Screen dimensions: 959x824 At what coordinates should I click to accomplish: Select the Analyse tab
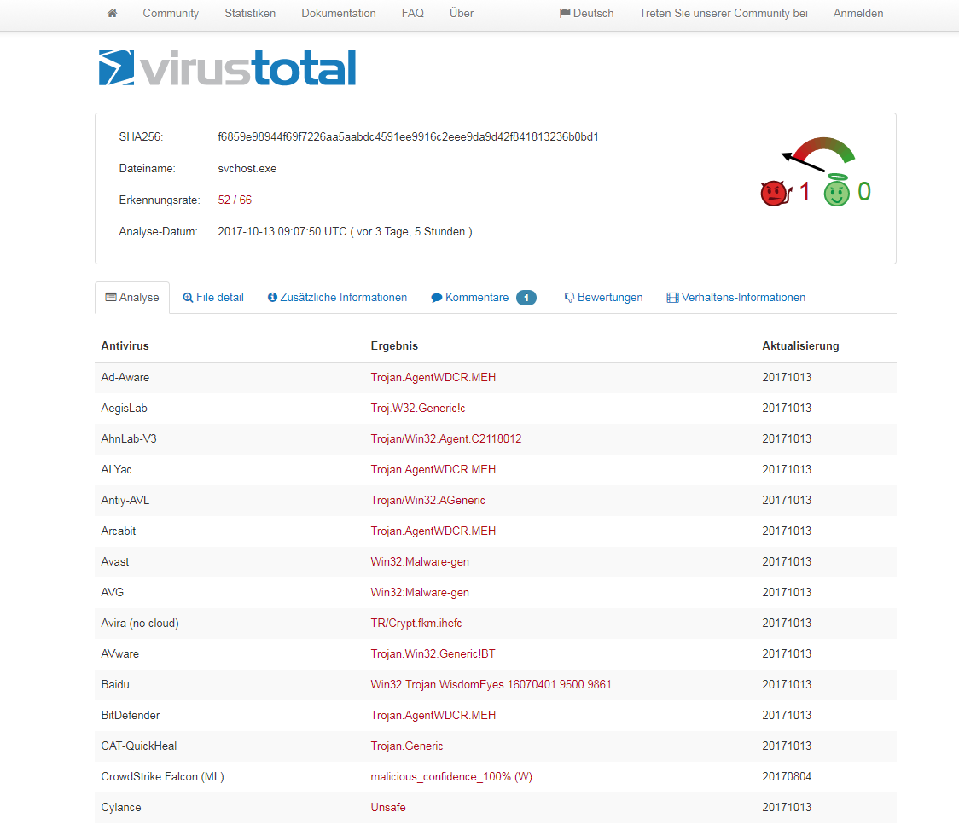(132, 297)
